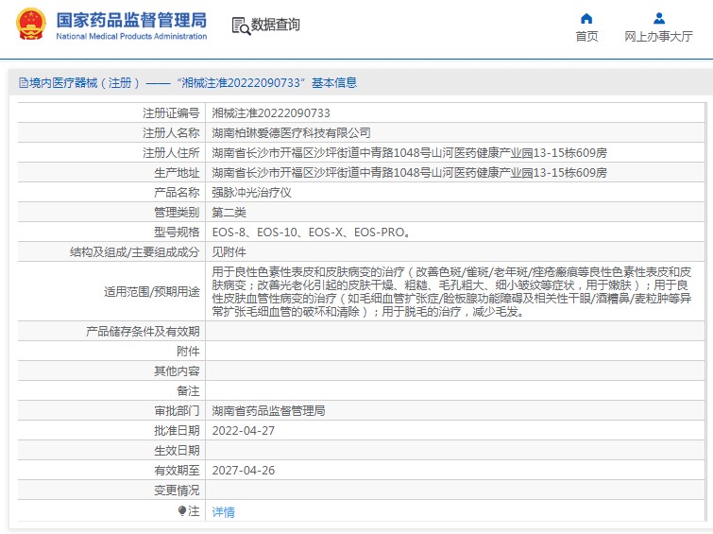Click approving department 湖南省药品监督管理局
The width and height of the screenshot is (713, 534).
pyautogui.click(x=268, y=410)
